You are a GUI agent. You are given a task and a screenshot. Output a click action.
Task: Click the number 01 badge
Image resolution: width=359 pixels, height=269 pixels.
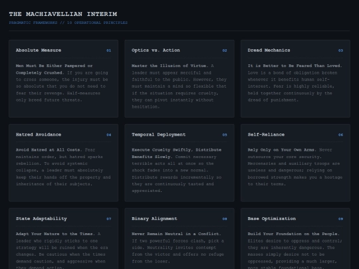(x=109, y=50)
